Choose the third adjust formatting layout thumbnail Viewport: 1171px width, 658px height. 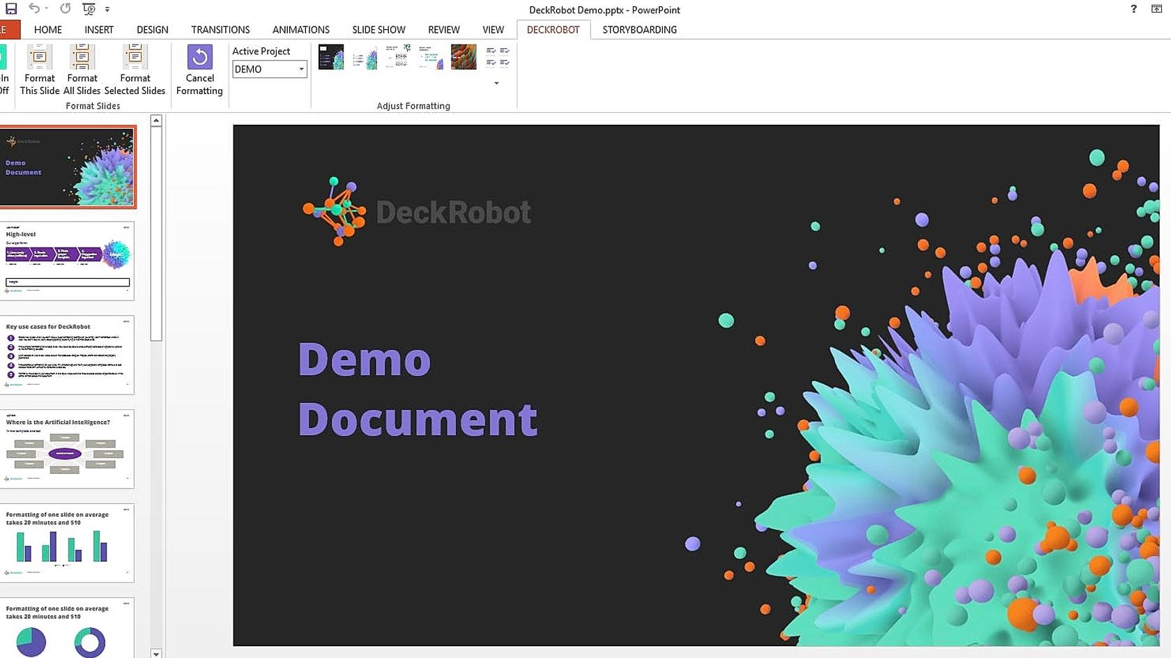(x=398, y=57)
